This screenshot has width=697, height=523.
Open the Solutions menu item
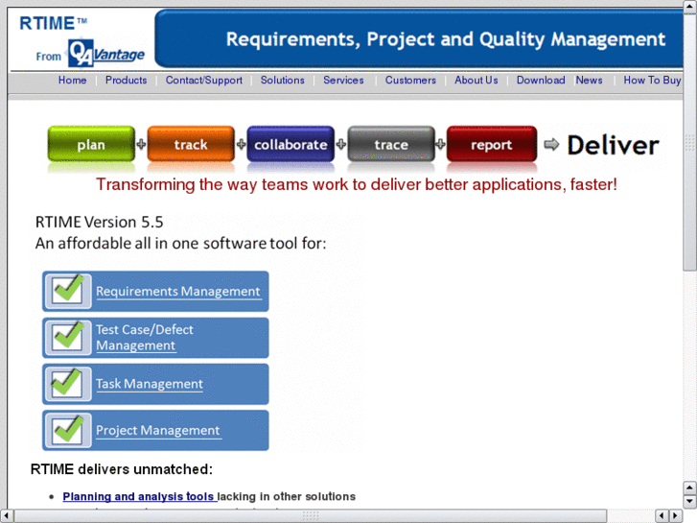click(x=282, y=80)
